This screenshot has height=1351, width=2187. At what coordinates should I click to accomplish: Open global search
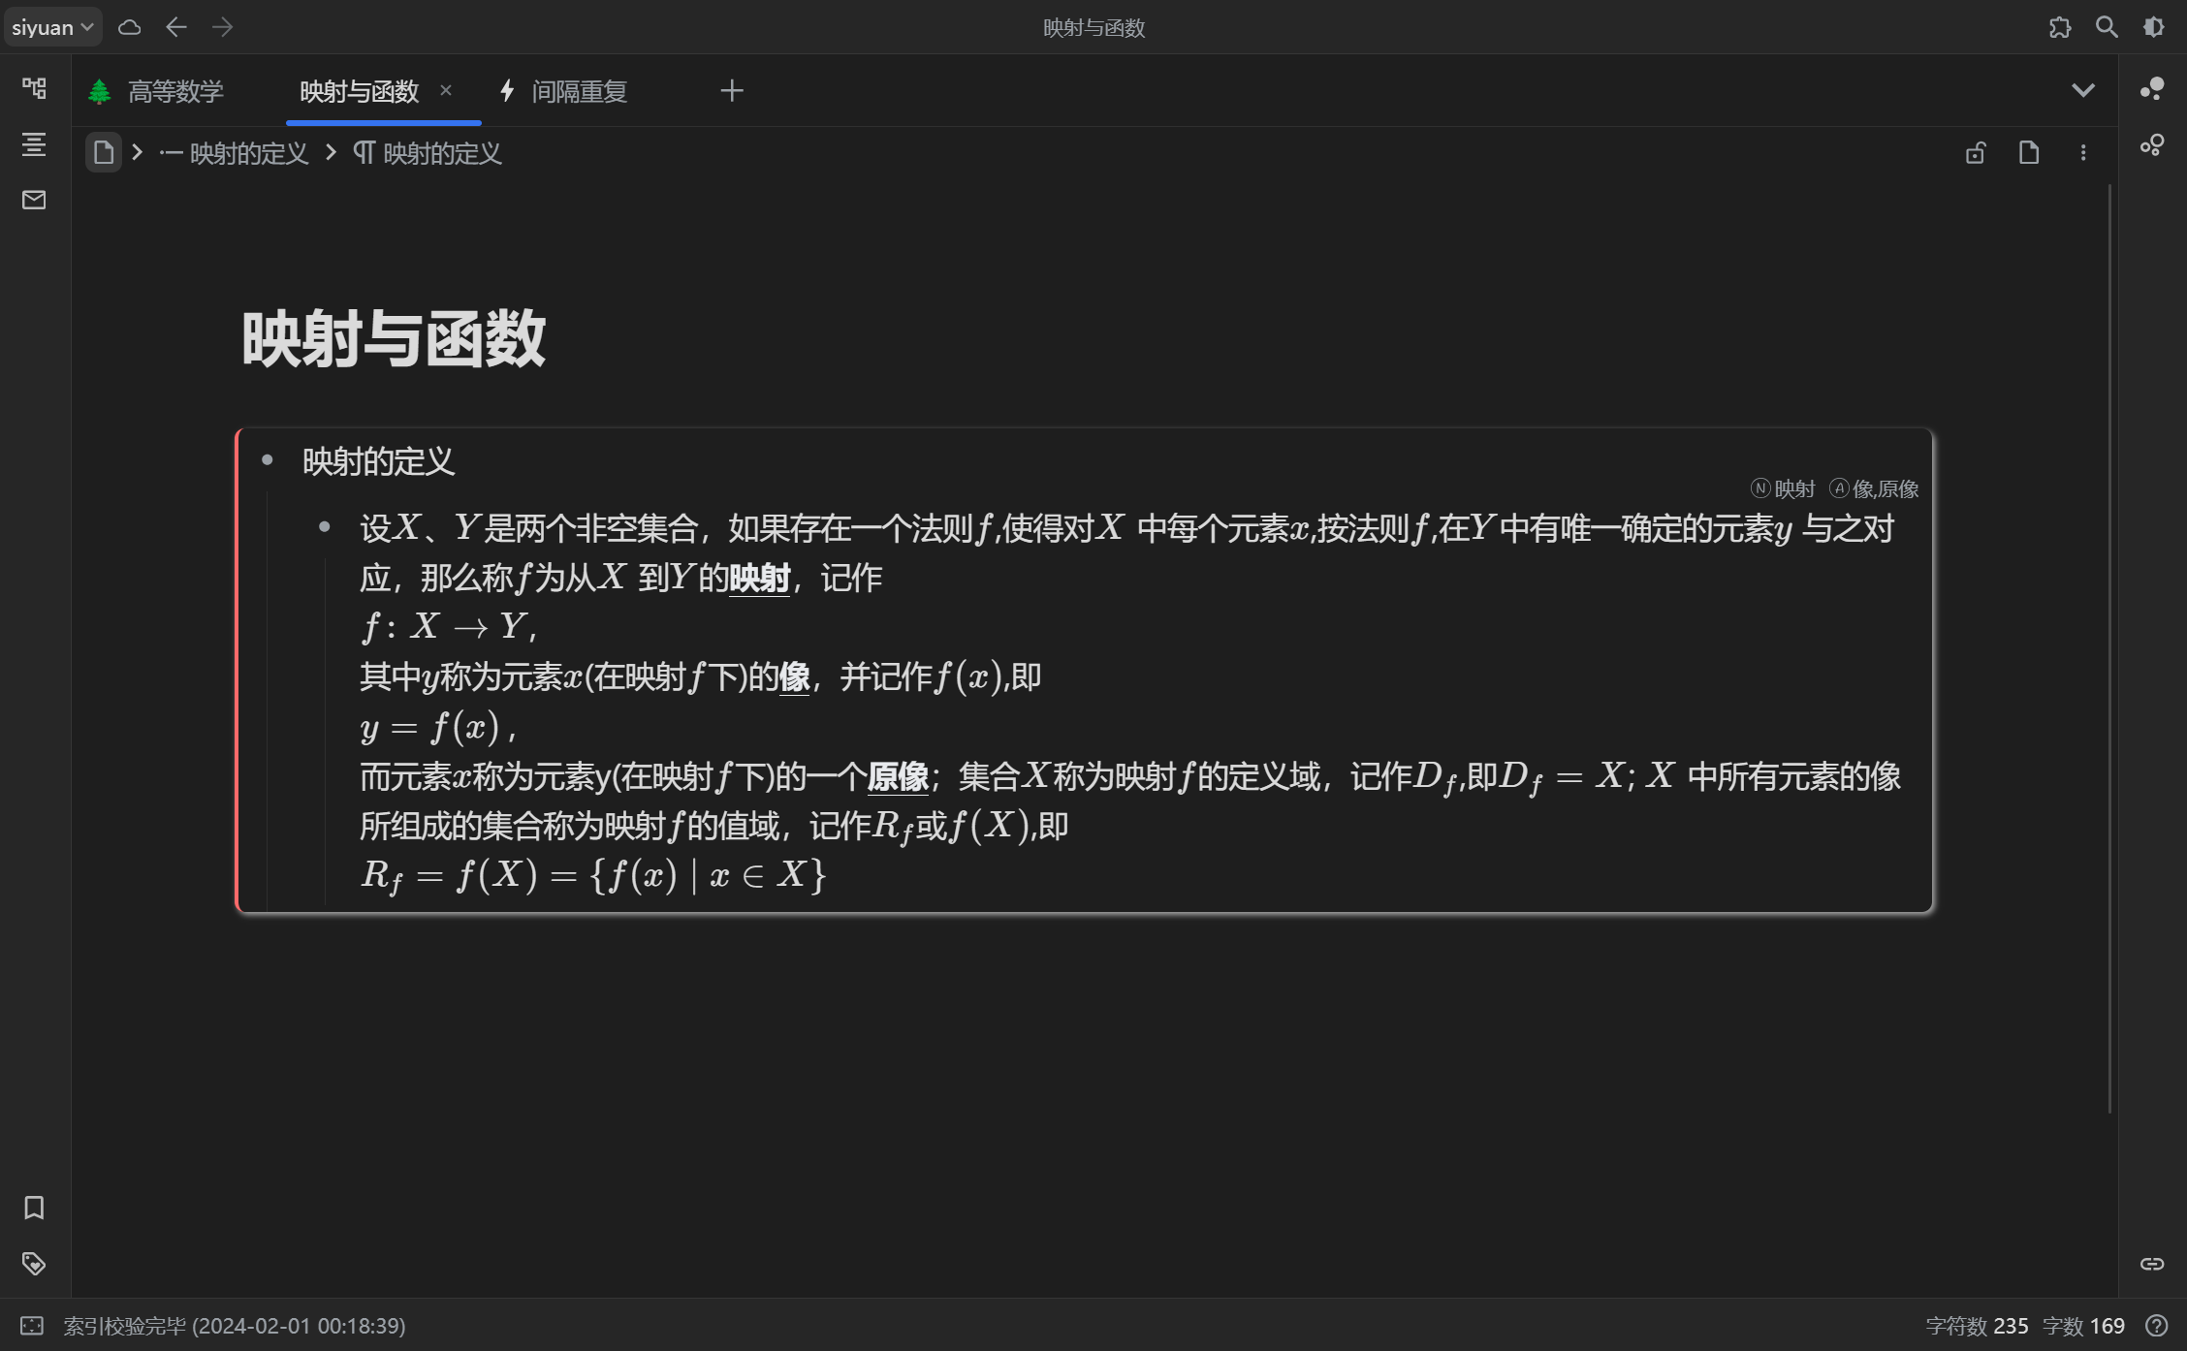click(x=2106, y=26)
